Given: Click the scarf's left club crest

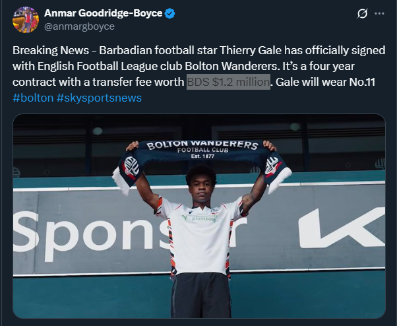Looking at the screenshot, I should tap(132, 165).
